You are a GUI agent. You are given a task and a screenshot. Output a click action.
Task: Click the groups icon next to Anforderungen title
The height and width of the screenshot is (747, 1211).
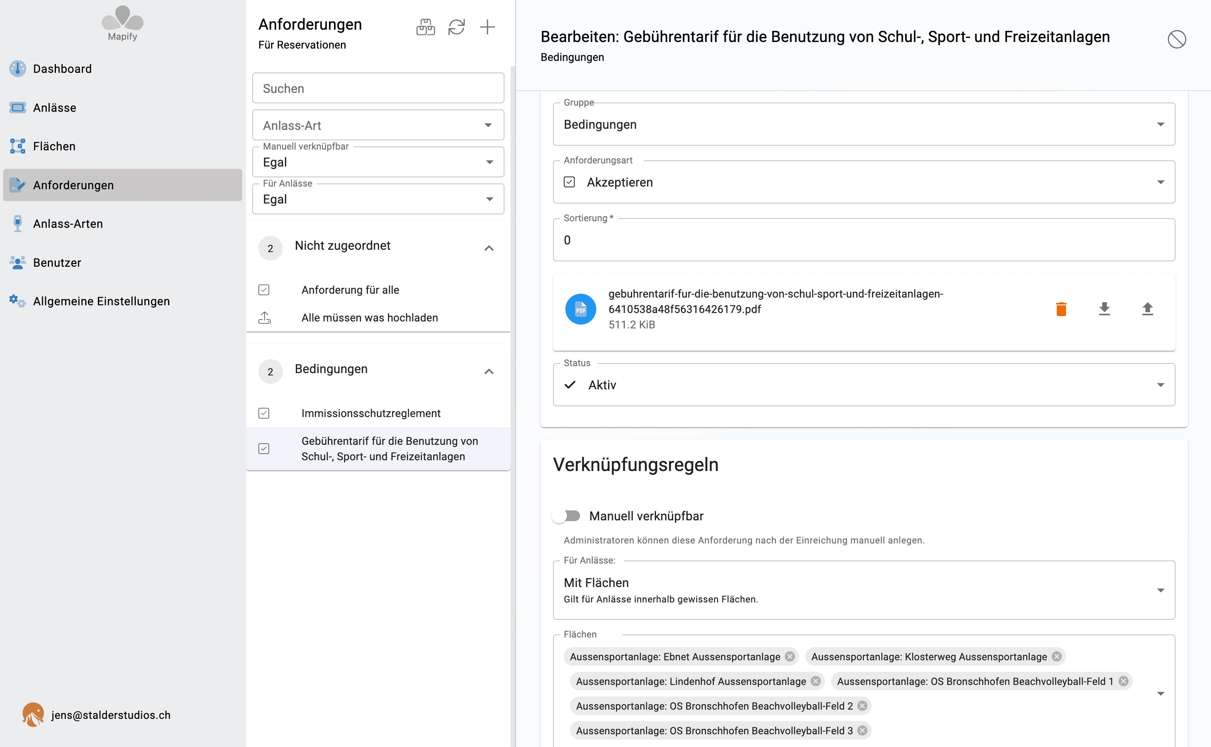(x=425, y=27)
